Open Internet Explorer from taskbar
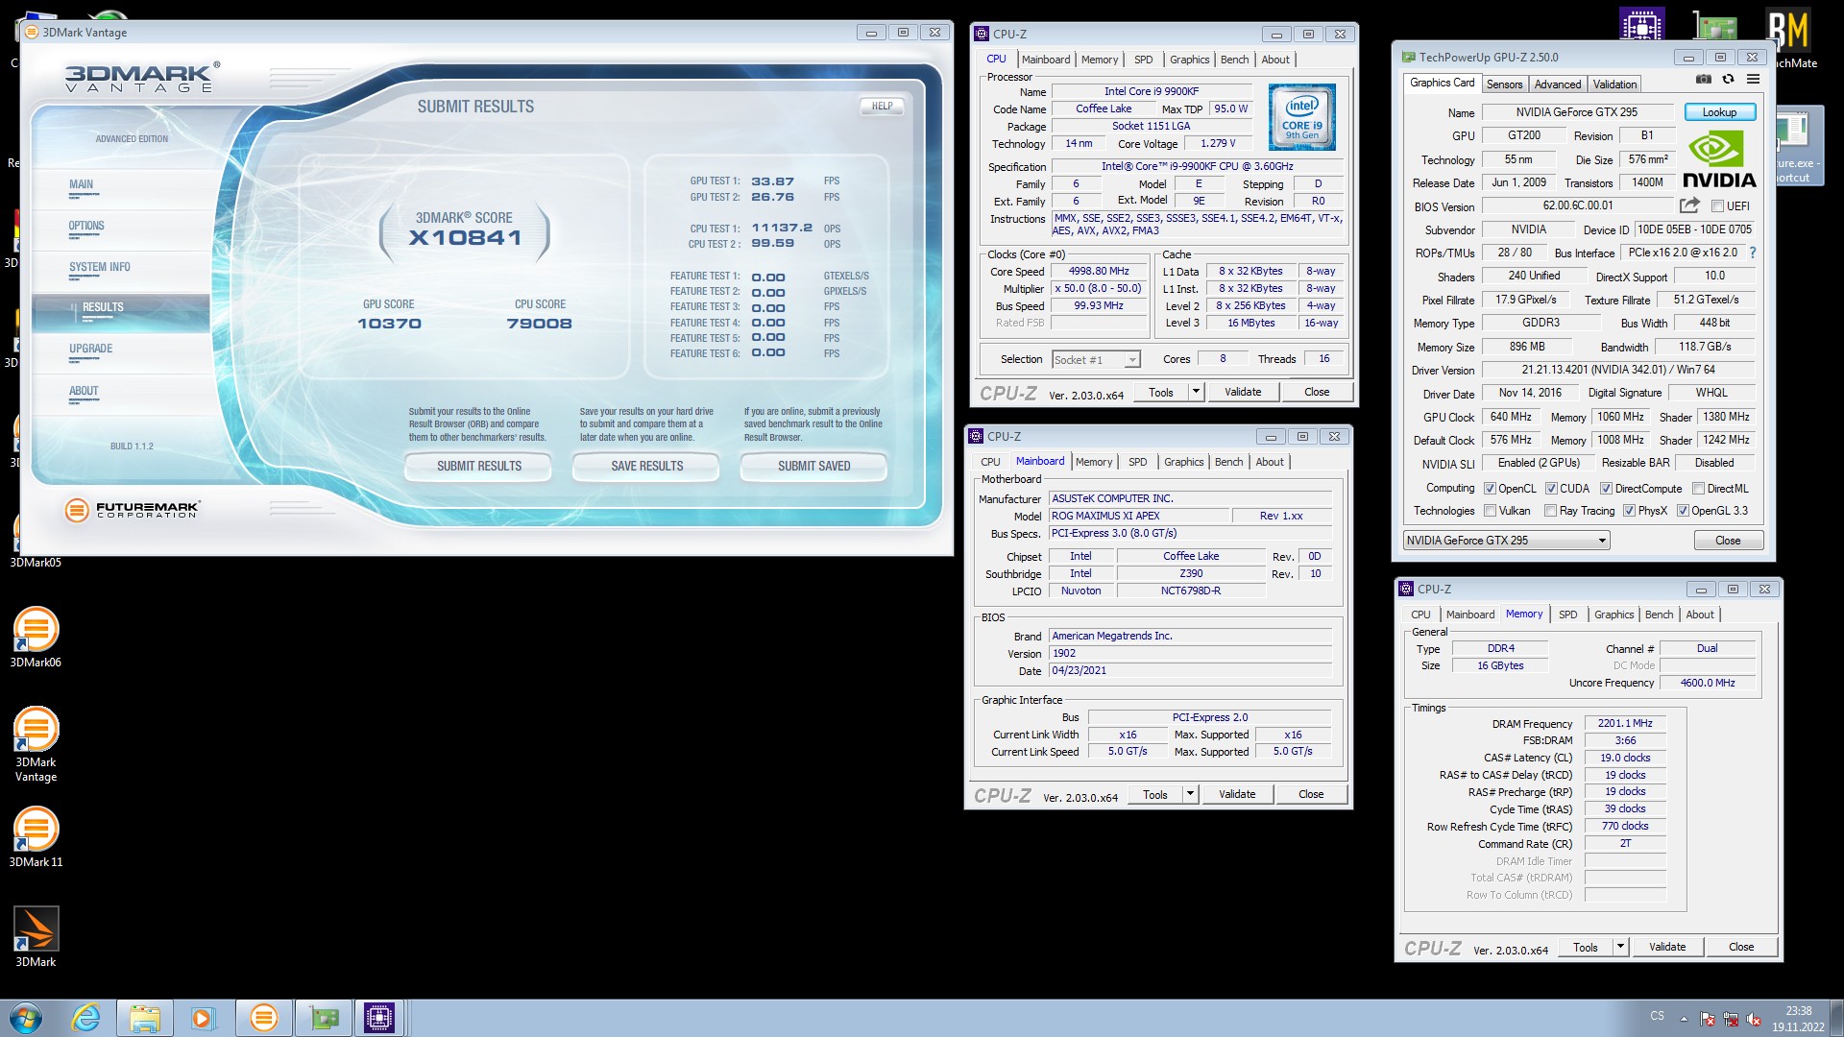Viewport: 1844px width, 1037px height. (x=86, y=1018)
